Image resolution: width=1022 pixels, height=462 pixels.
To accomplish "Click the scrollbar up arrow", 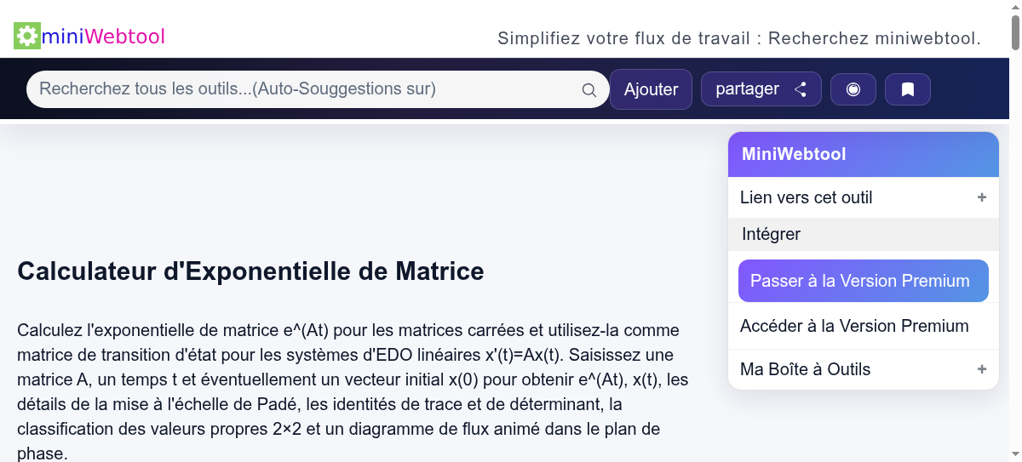I will [x=1015, y=6].
